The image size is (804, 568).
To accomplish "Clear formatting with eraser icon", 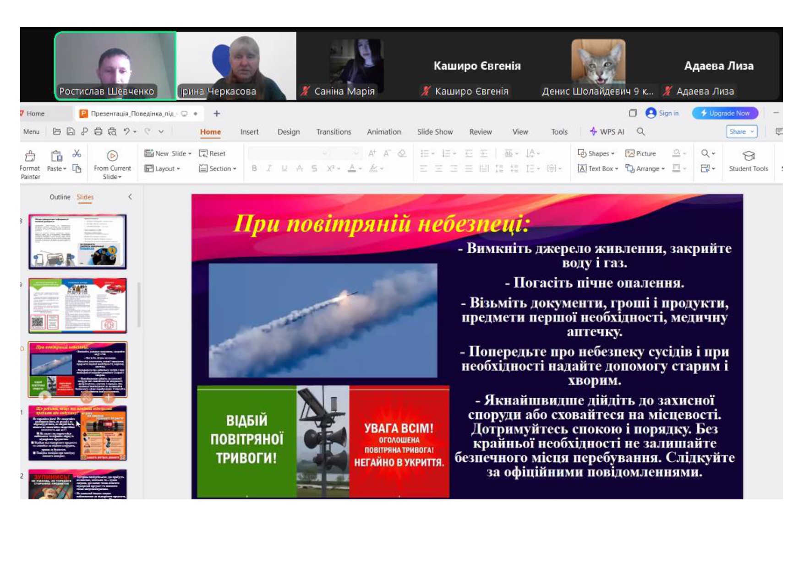I will [402, 153].
